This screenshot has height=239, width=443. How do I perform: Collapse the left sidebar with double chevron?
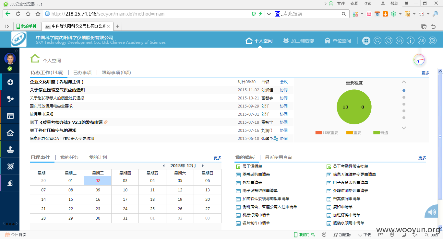point(16,51)
